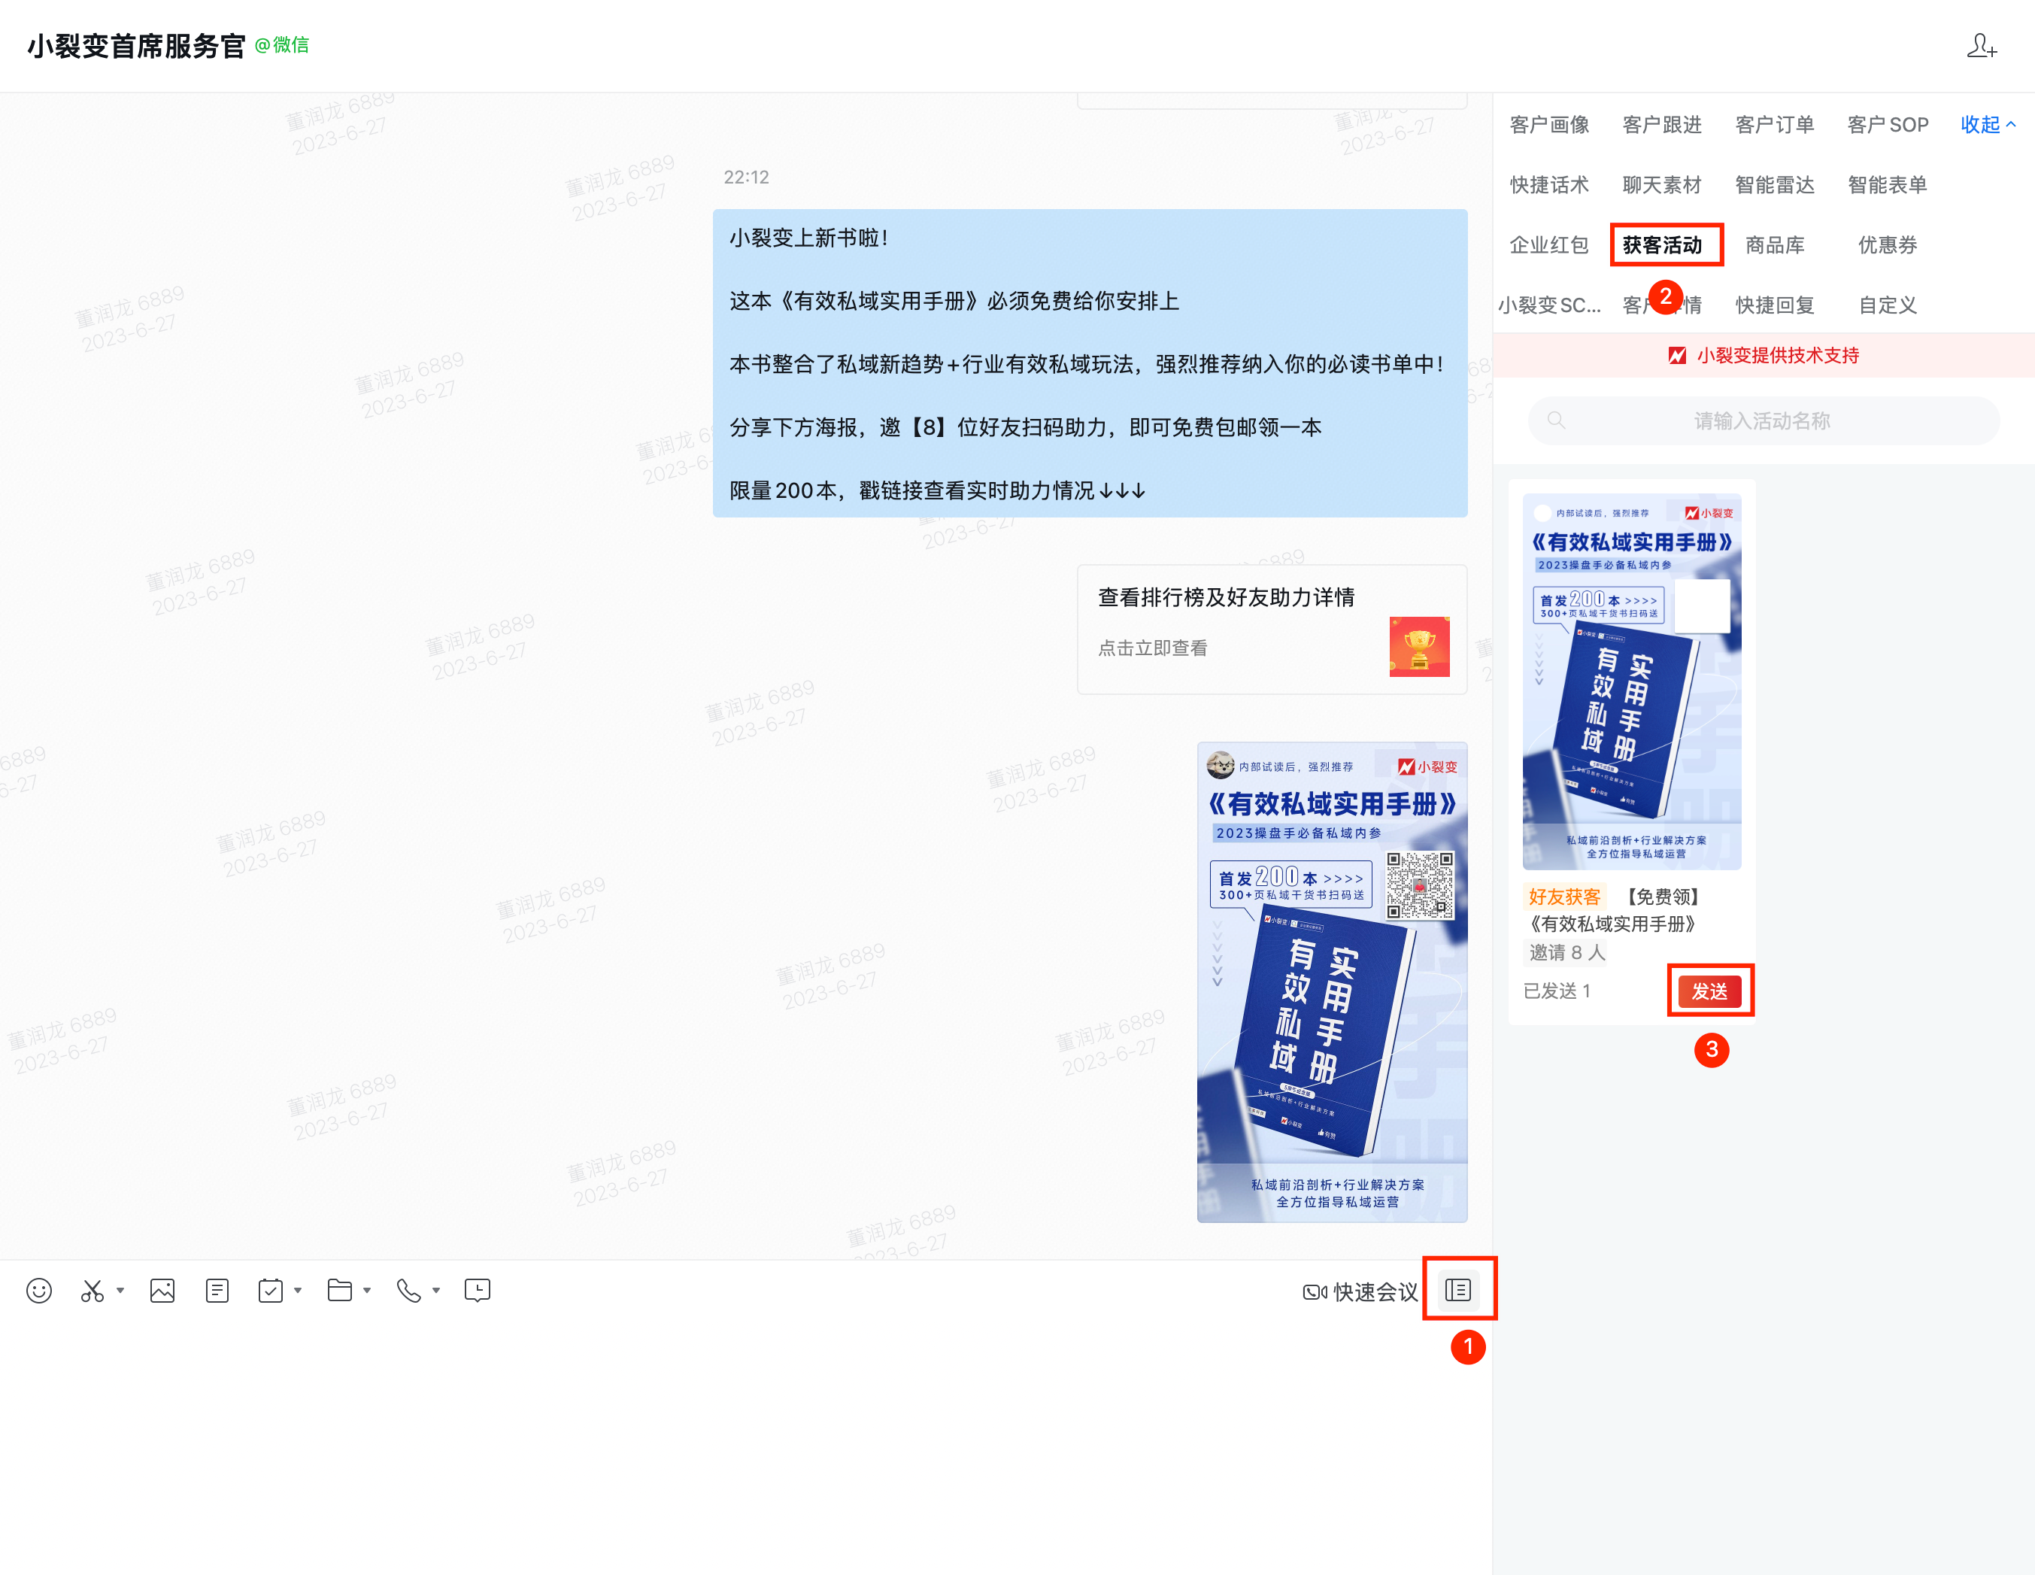Start a 快速会议 meeting
The height and width of the screenshot is (1575, 2035).
pos(1360,1291)
